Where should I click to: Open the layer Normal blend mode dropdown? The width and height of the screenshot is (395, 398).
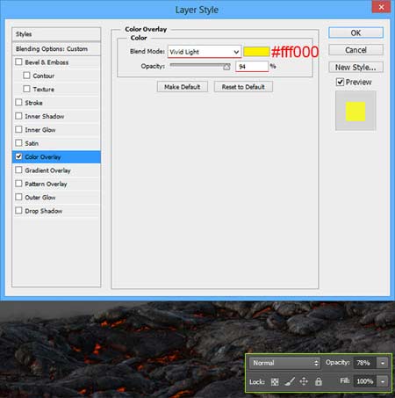point(285,363)
